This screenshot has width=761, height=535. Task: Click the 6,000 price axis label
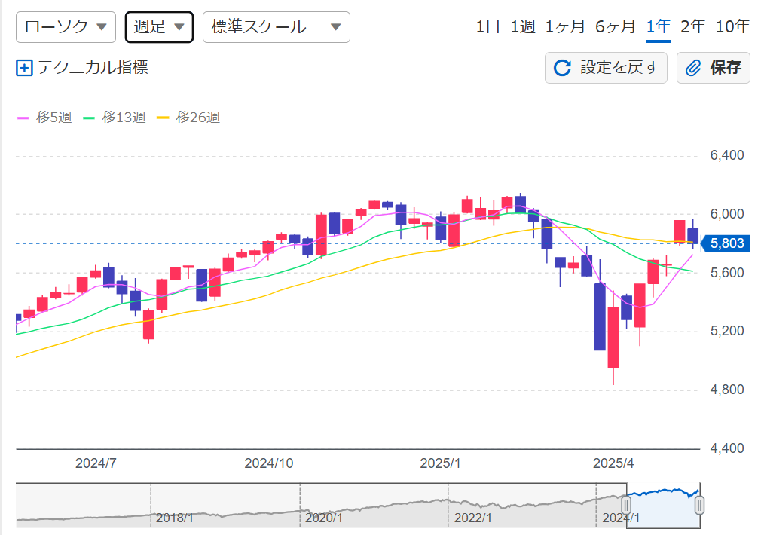[726, 214]
